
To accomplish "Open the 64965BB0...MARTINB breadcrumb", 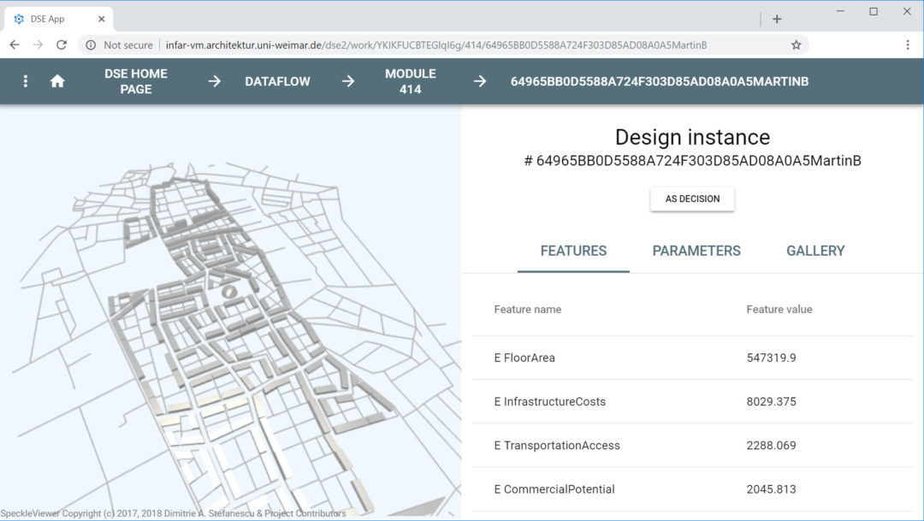I will [660, 81].
